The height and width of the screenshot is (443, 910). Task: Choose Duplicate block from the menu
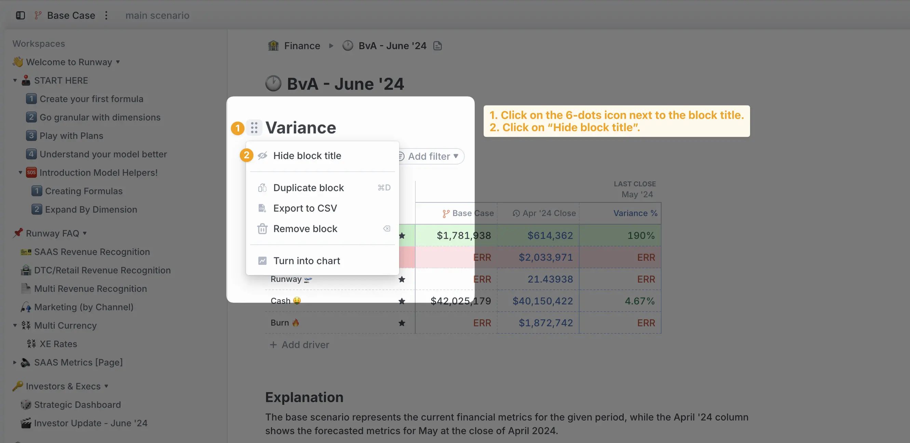(x=322, y=188)
